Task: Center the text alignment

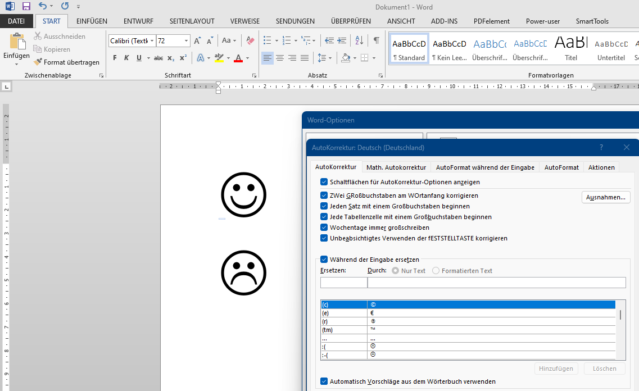Action: click(x=279, y=58)
